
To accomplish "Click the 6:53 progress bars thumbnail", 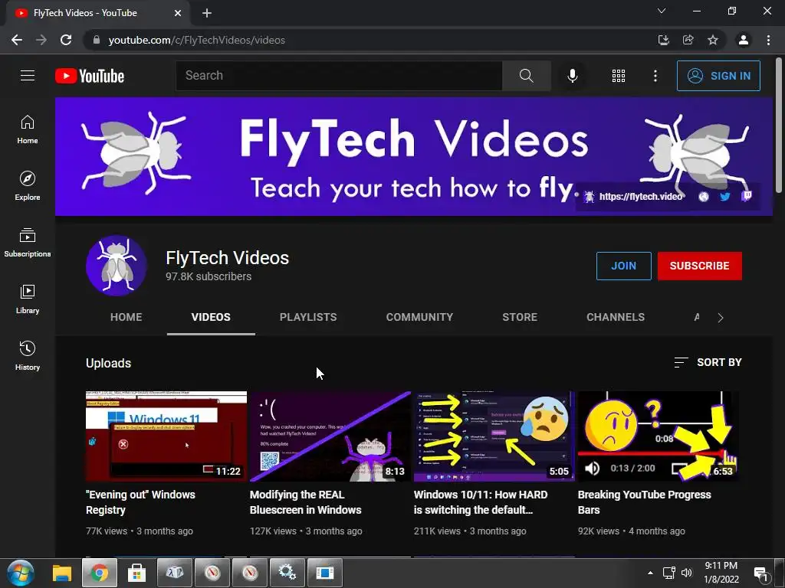I will [658, 436].
